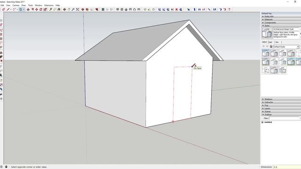Minimize the SketchUp window
The image size is (301, 169).
287,2
